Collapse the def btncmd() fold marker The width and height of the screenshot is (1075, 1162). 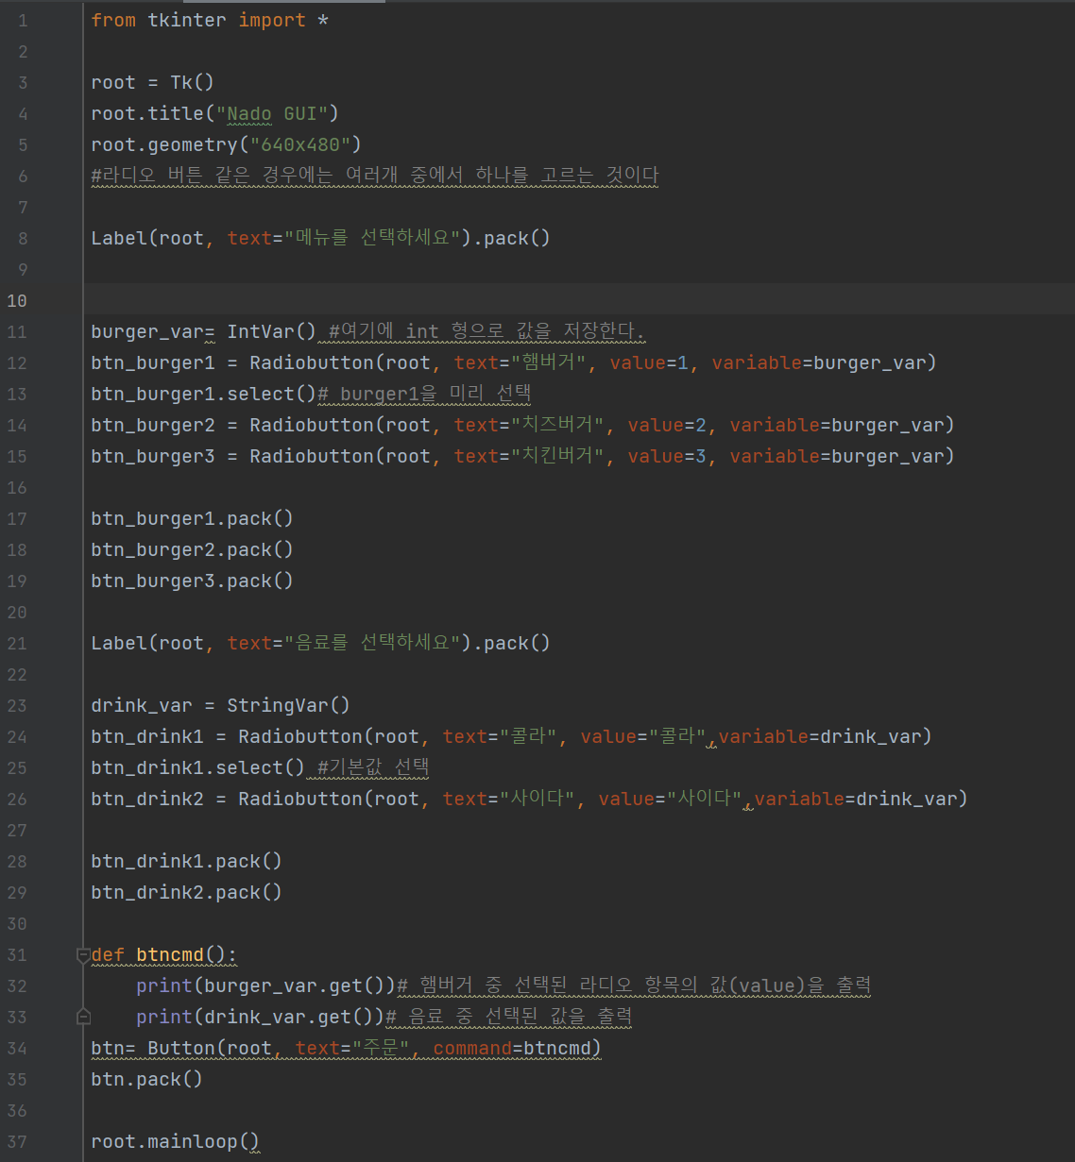83,955
